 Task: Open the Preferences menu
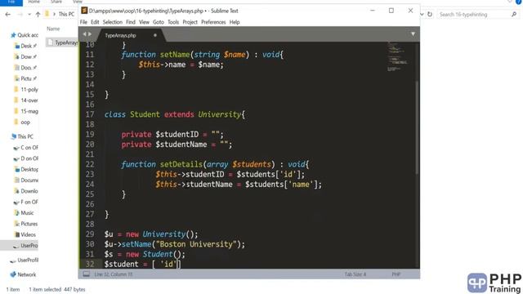coord(213,22)
